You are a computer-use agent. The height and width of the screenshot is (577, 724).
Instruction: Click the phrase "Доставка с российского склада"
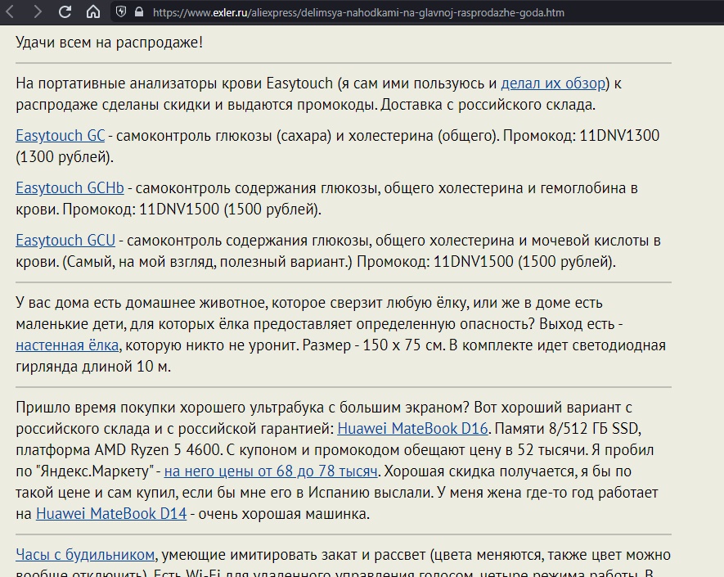pos(487,105)
